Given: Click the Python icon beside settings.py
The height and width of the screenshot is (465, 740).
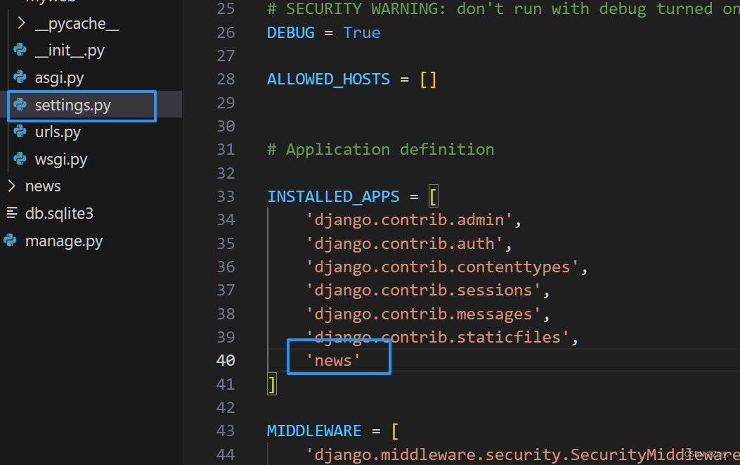Looking at the screenshot, I should click(x=20, y=104).
